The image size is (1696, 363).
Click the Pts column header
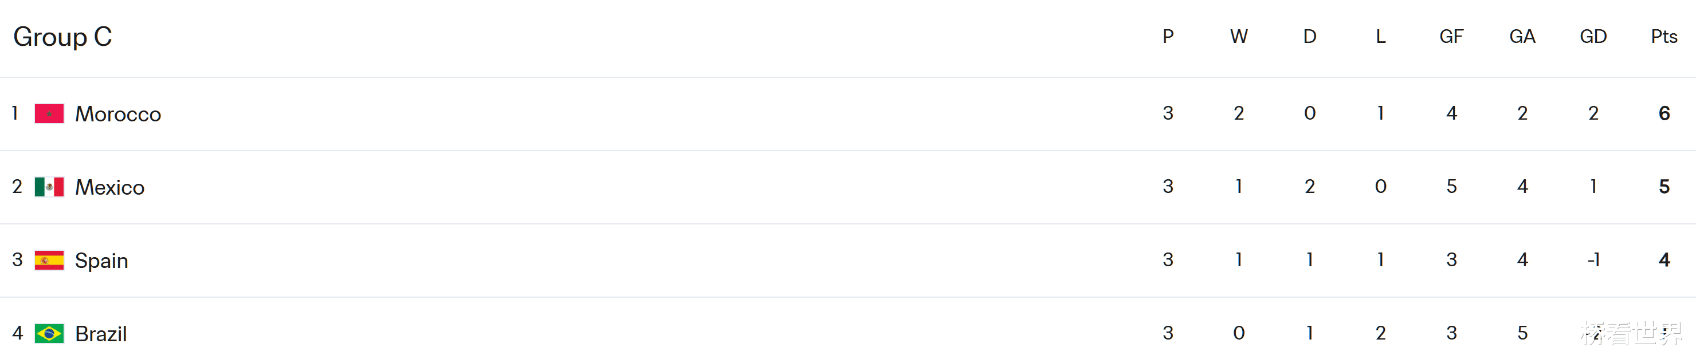[x=1664, y=37]
